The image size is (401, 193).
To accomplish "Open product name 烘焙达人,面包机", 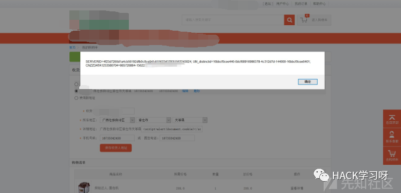I will (107, 188).
